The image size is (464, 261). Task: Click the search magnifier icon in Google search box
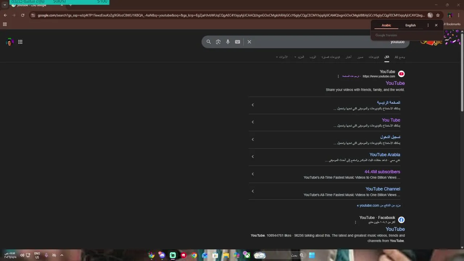point(208,42)
